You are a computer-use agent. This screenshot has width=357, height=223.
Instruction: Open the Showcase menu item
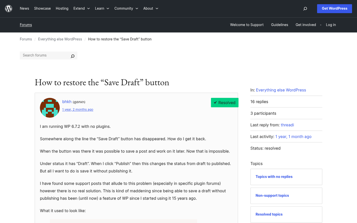(42, 8)
